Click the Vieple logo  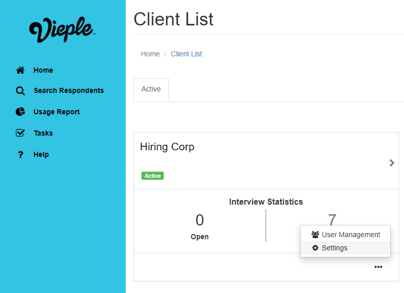point(62,30)
